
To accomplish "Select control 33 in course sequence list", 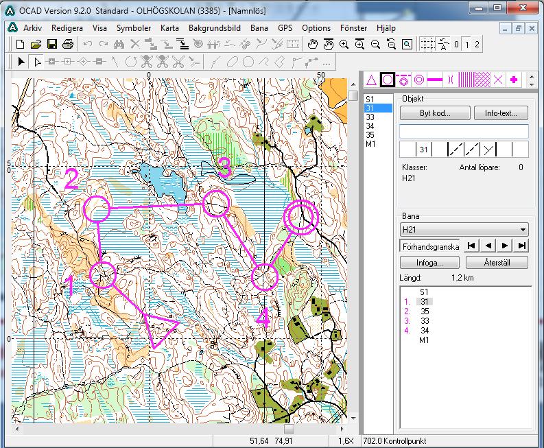I will (425, 321).
